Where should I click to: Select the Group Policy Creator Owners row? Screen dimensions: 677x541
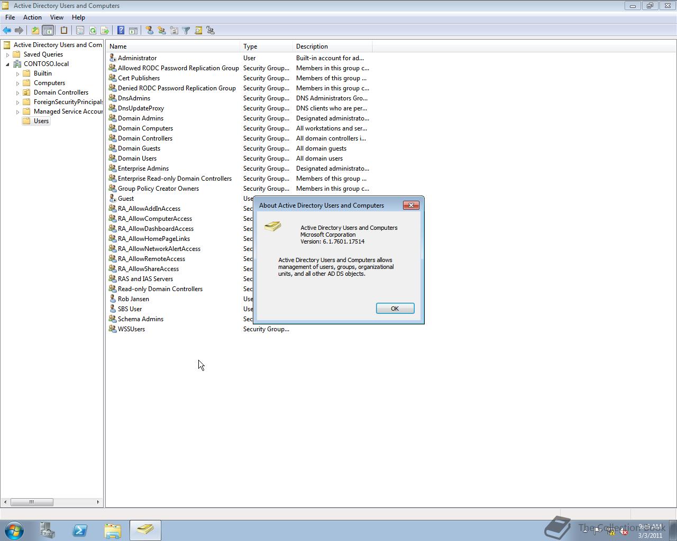[240, 189]
